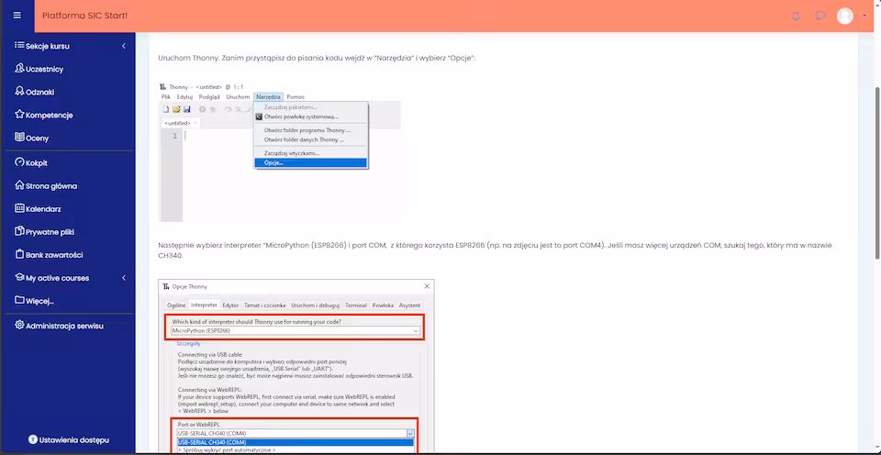Click the user profile avatar
The image size is (881, 455).
click(x=845, y=16)
